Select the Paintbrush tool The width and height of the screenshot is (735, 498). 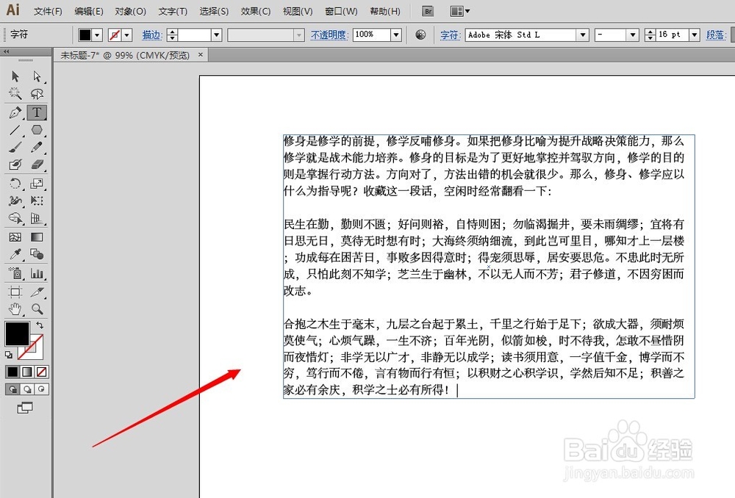(x=15, y=147)
